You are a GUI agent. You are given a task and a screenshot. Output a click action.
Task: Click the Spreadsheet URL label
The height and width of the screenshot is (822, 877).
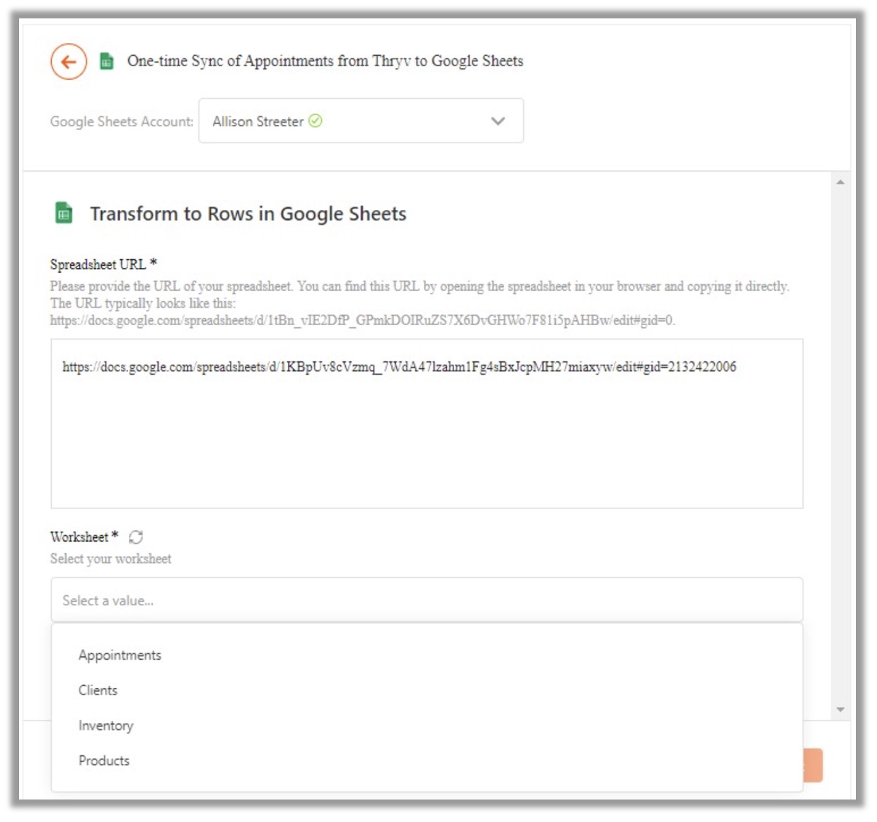click(104, 264)
